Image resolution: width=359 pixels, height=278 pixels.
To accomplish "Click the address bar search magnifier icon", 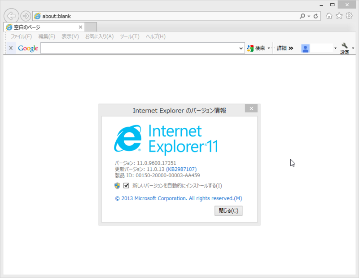I will coord(302,16).
